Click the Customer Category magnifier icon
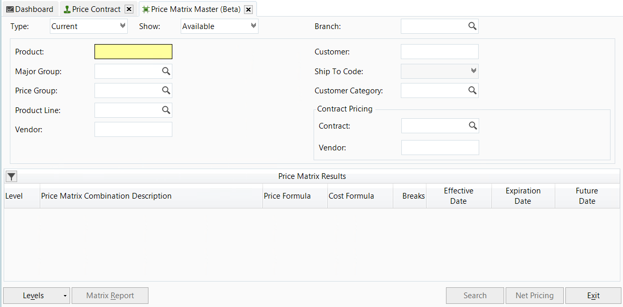Image resolution: width=623 pixels, height=307 pixels. 472,90
